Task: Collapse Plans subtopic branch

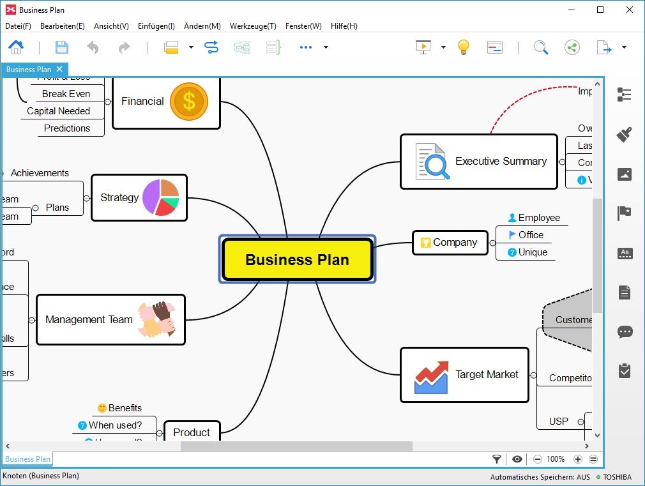Action: click(36, 208)
